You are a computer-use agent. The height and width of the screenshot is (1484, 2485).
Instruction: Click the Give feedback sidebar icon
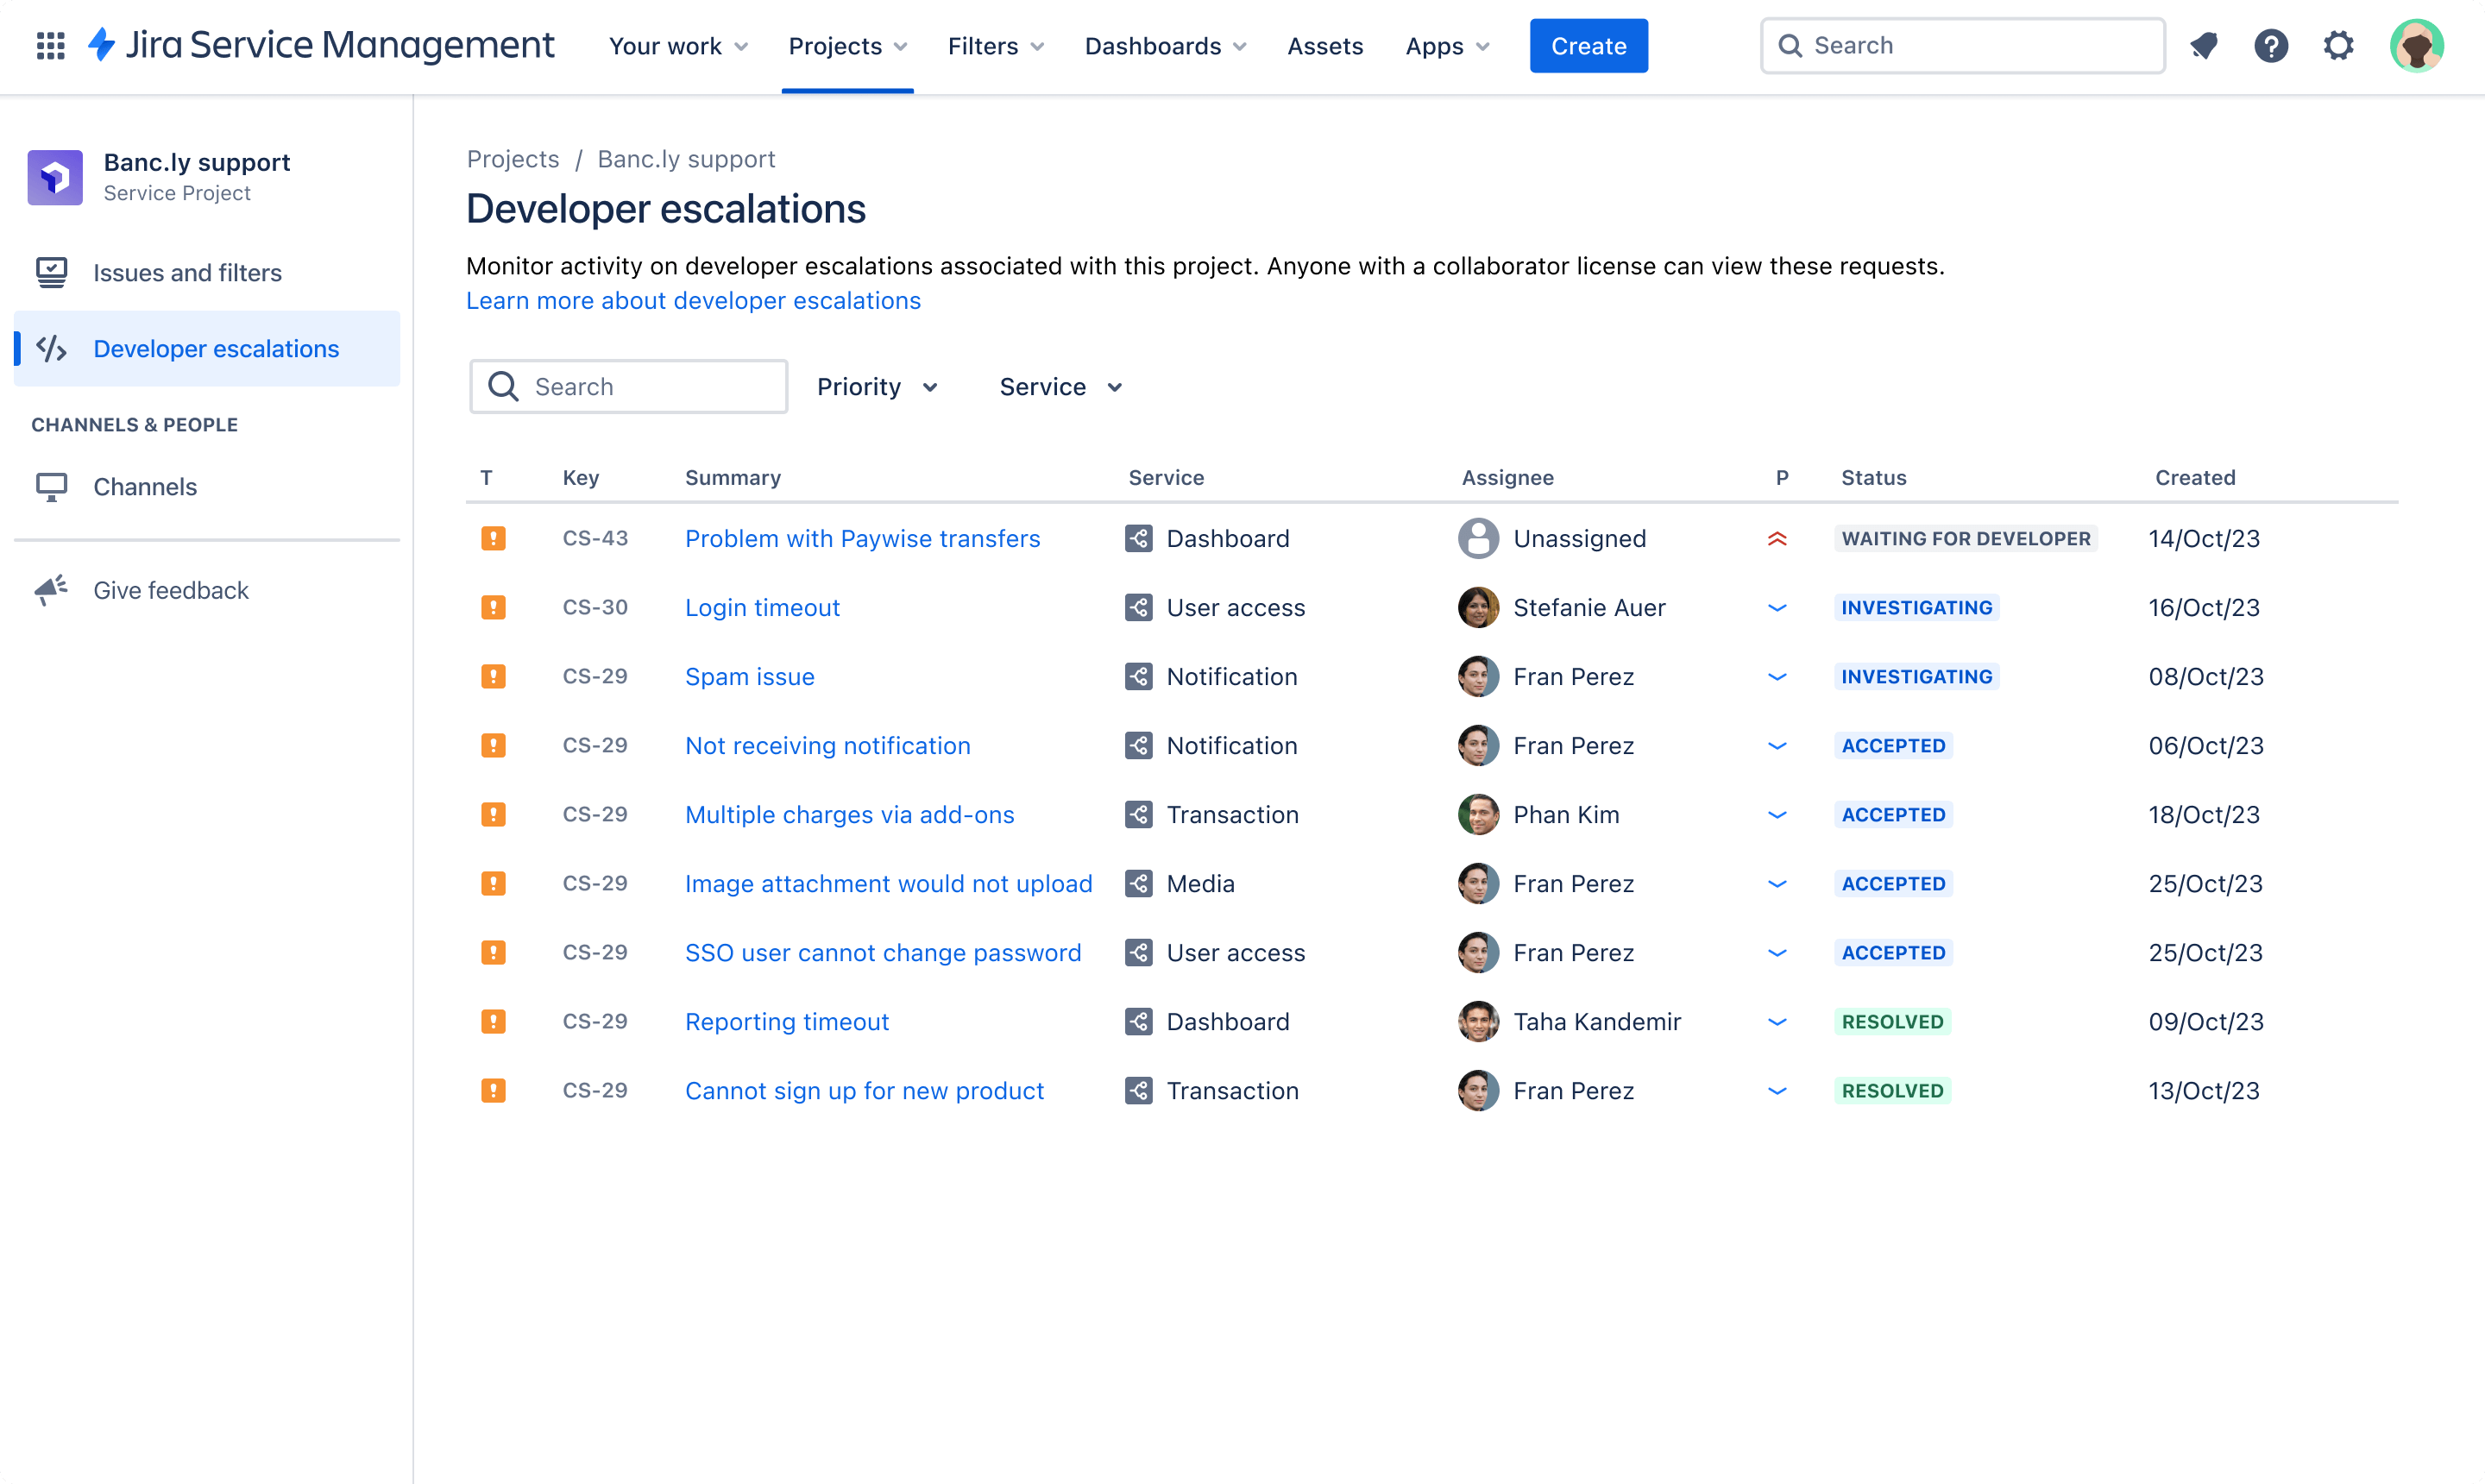[51, 588]
